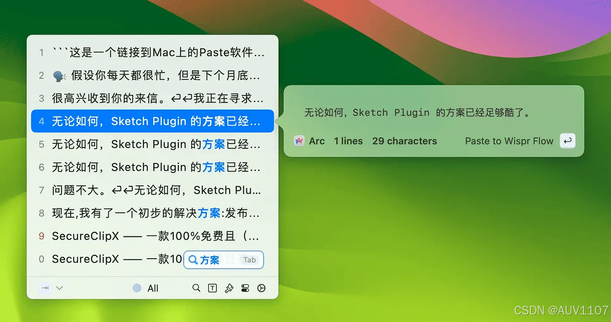Select item 5 无论如何，Sketch Plugin
The width and height of the screenshot is (611, 322).
(x=152, y=144)
